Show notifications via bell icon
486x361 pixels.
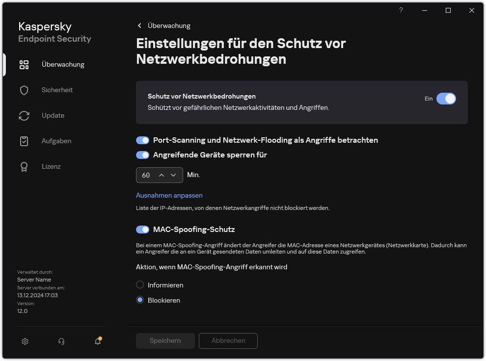(x=97, y=341)
